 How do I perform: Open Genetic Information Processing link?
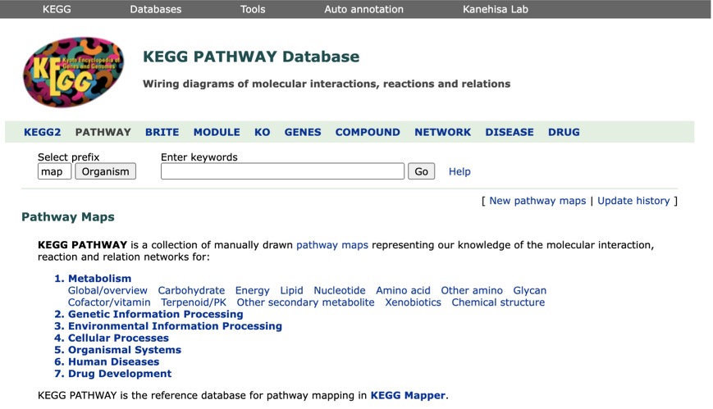[x=156, y=314]
